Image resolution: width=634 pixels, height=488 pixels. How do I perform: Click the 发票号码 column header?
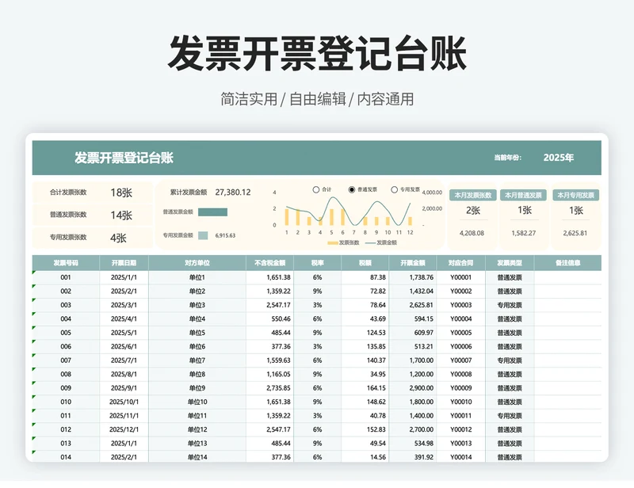coord(66,263)
